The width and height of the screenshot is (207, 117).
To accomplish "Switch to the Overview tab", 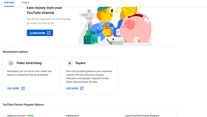I will (x=9, y=2).
